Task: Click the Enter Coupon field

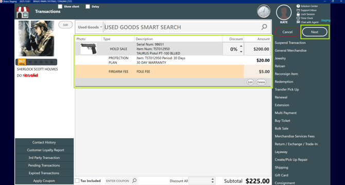Action: (x=118, y=181)
